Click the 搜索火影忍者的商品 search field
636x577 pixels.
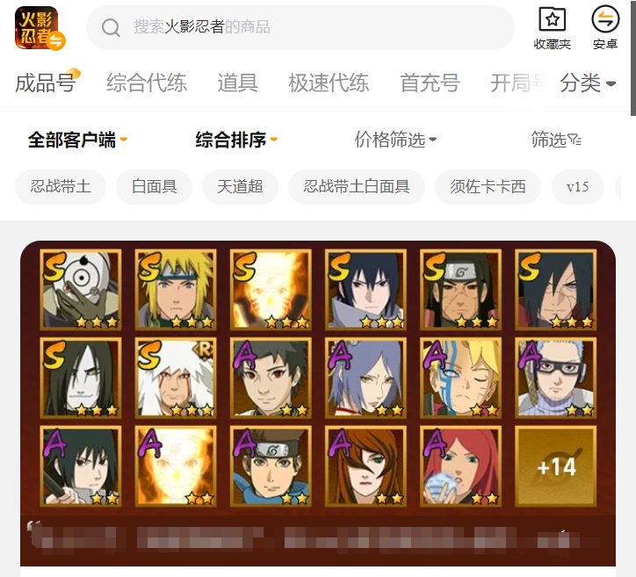(300, 27)
